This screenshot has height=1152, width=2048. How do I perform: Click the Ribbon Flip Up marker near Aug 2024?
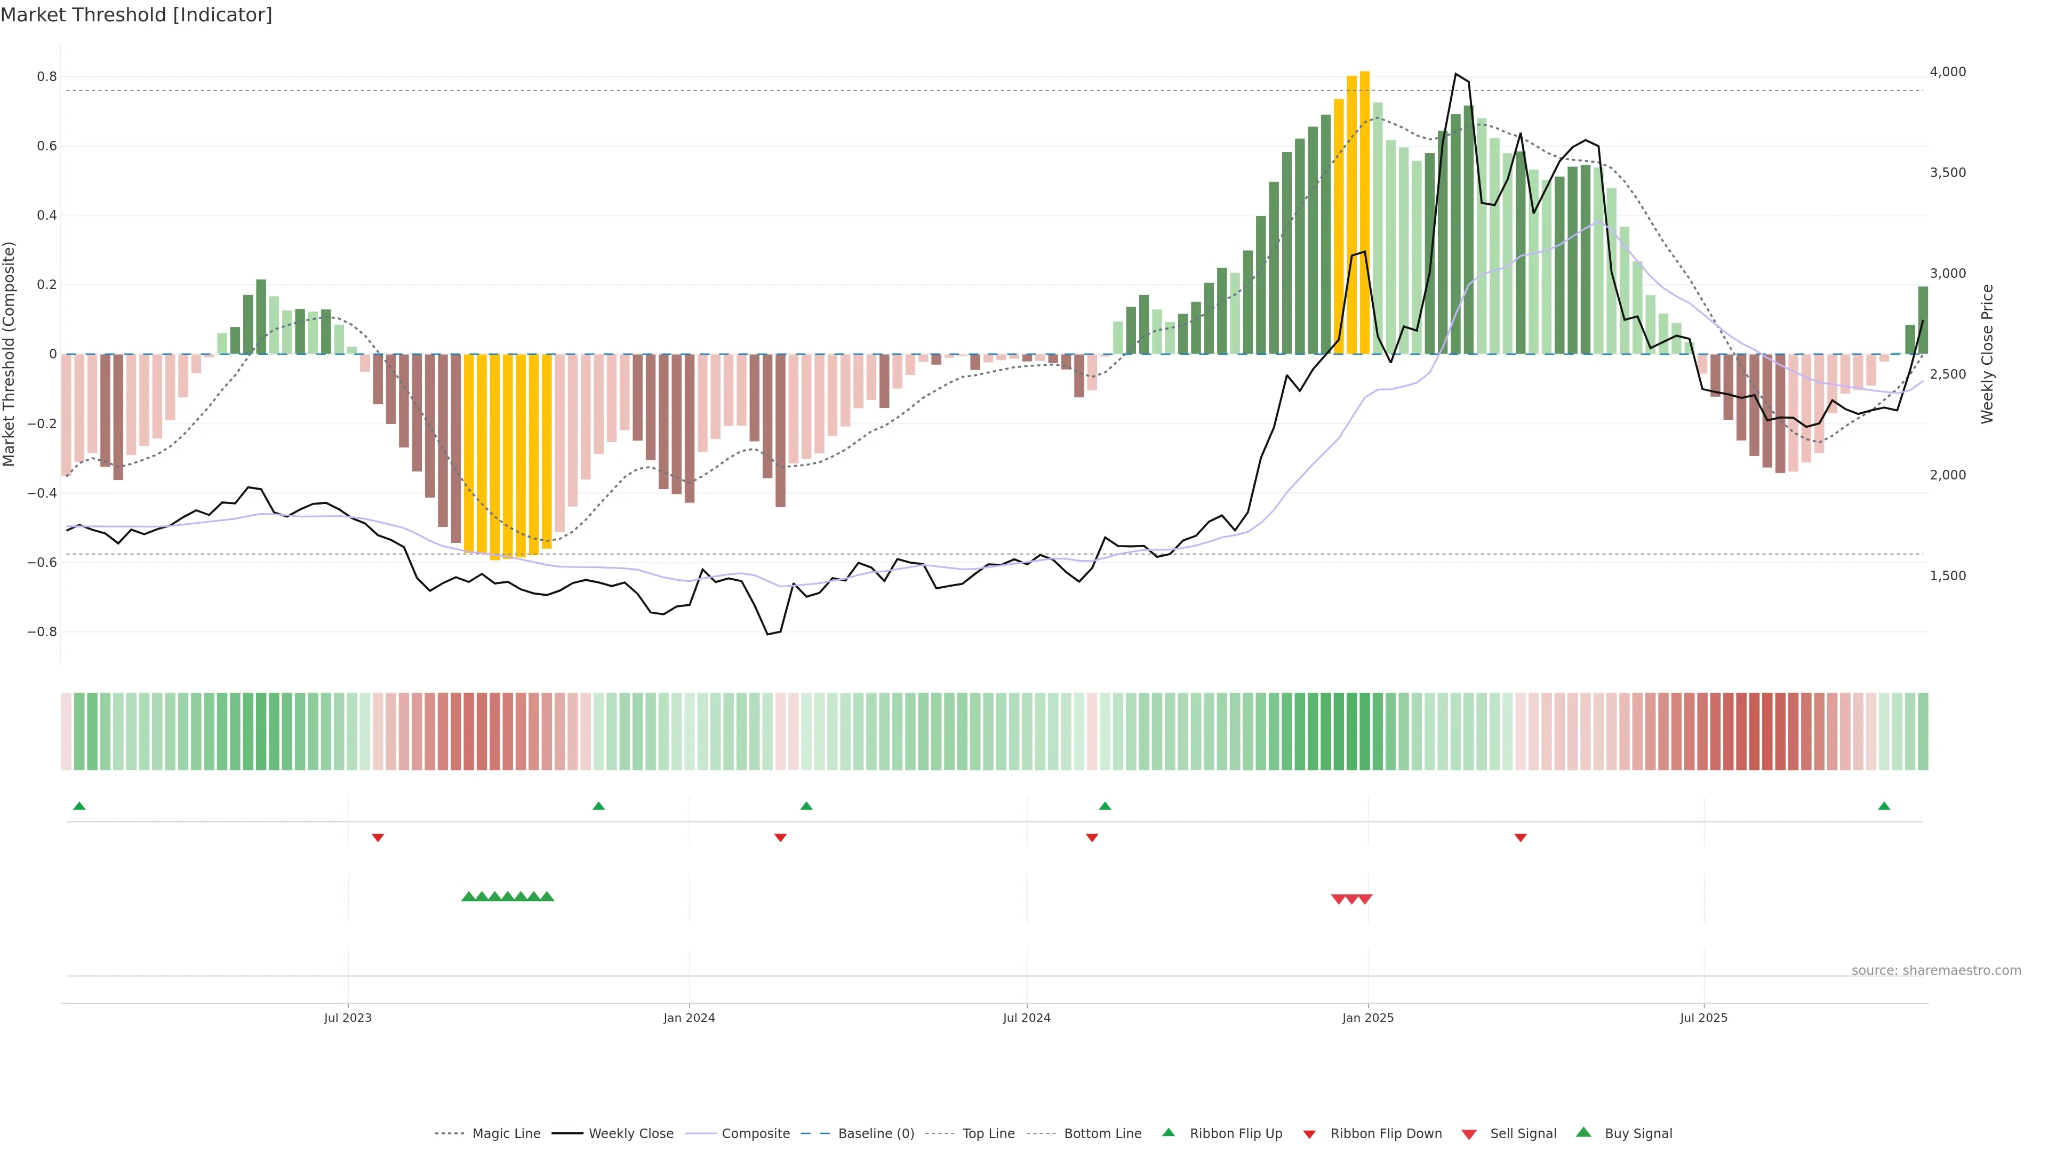click(x=1105, y=806)
